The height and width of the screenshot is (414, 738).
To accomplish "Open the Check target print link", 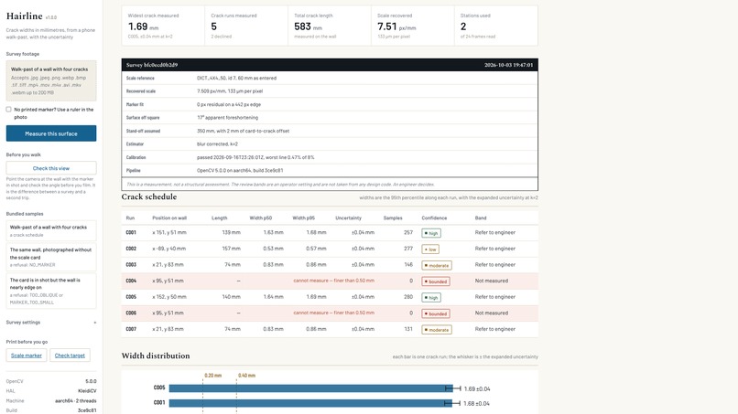I will [x=70, y=356].
